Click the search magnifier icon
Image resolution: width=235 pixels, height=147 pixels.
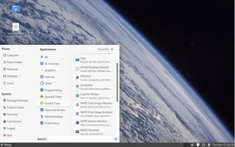(116, 139)
